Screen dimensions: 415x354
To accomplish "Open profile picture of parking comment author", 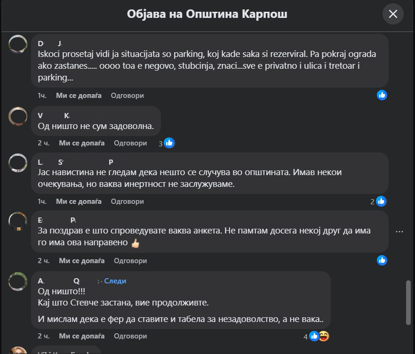I will (x=18, y=44).
